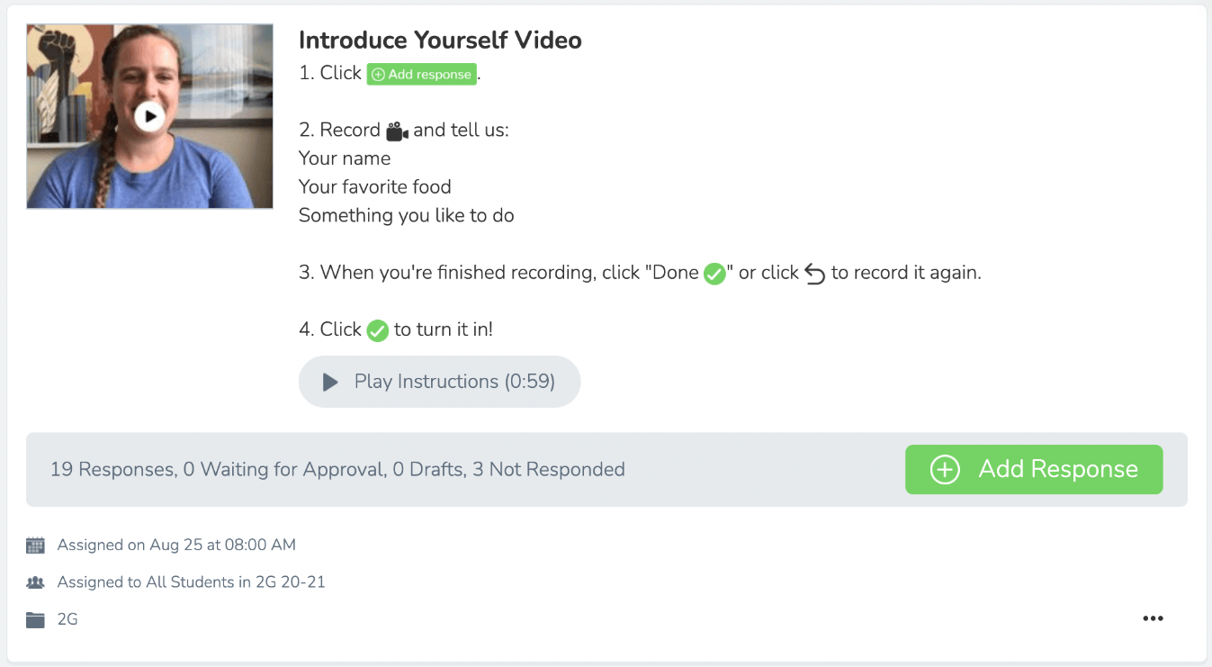This screenshot has width=1212, height=667.
Task: Click the play triangle in Play Instructions
Action: click(330, 383)
